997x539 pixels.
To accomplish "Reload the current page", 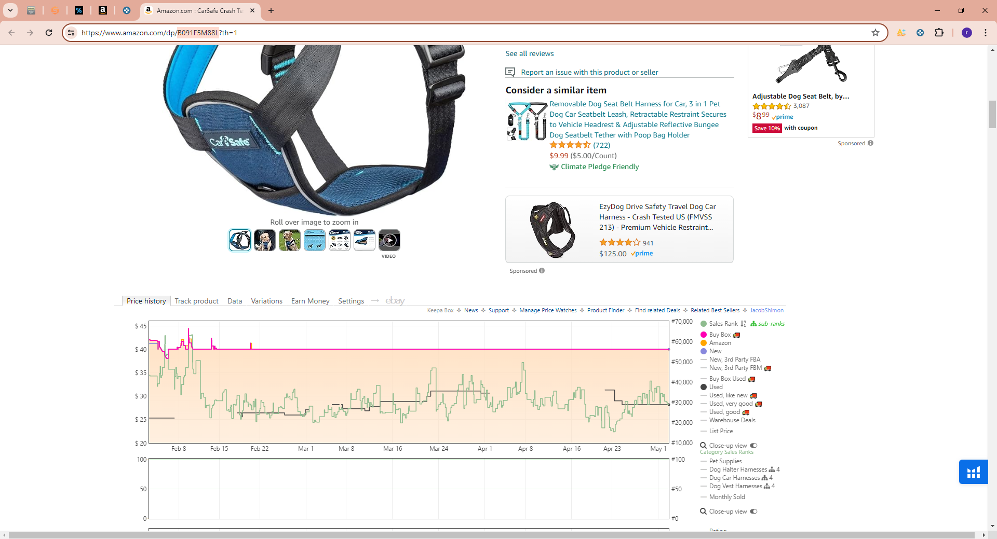I will click(x=49, y=33).
